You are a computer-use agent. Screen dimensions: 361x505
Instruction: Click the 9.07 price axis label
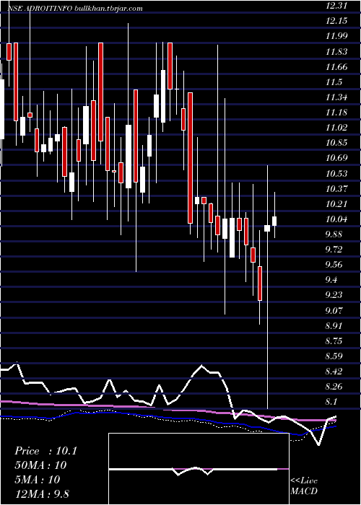[334, 311]
